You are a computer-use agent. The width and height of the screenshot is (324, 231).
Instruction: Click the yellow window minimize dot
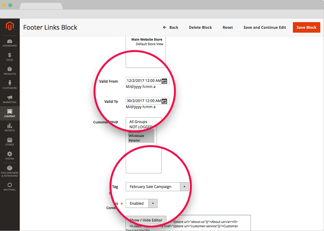coord(4,5)
